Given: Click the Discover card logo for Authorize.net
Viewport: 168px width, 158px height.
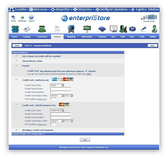Looking at the screenshot, I should pos(60,79).
